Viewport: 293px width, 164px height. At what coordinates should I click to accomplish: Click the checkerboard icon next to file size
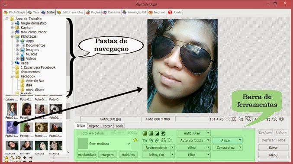[x=227, y=119]
